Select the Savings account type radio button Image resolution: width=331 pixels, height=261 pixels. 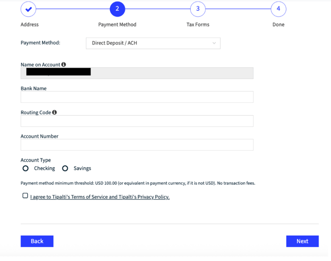pyautogui.click(x=65, y=169)
